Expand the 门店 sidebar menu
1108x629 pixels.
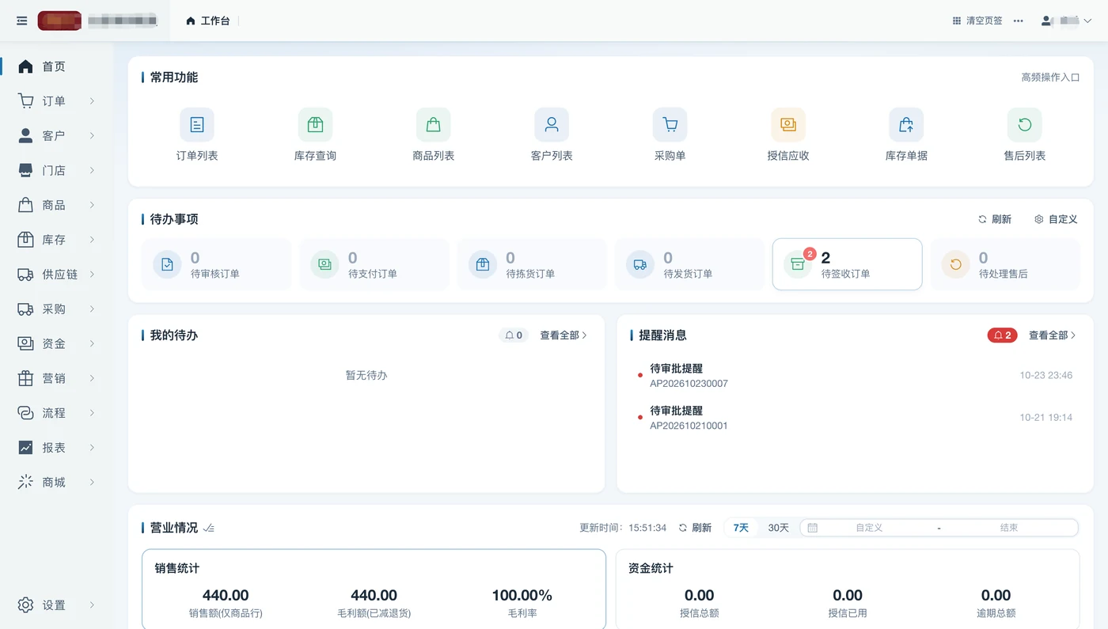coord(57,170)
